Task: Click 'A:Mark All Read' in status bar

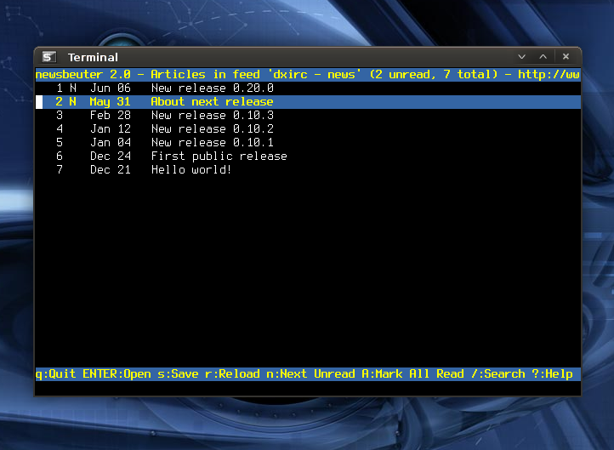Action: 412,373
